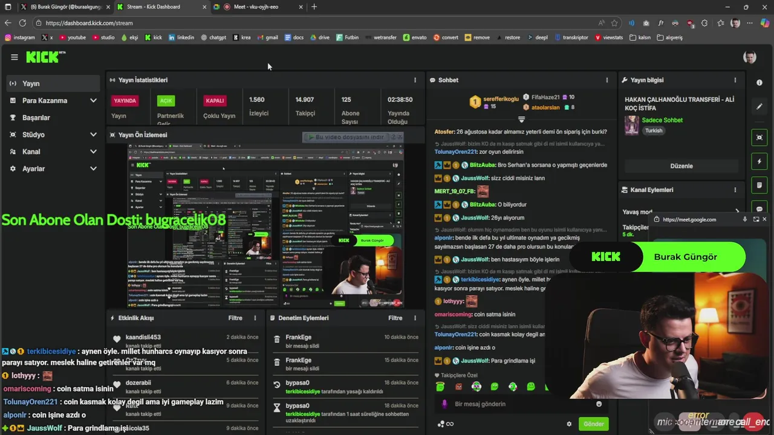Click the chat bubble icon in right sidebar
774x435 pixels.
[x=759, y=208]
